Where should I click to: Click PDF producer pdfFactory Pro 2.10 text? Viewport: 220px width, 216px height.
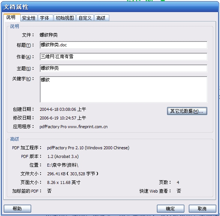tap(88, 148)
